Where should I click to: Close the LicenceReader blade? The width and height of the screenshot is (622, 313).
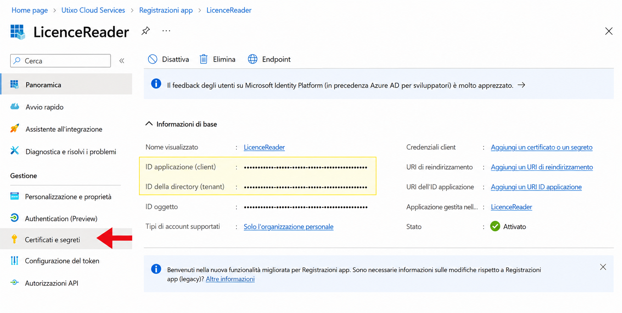(609, 31)
